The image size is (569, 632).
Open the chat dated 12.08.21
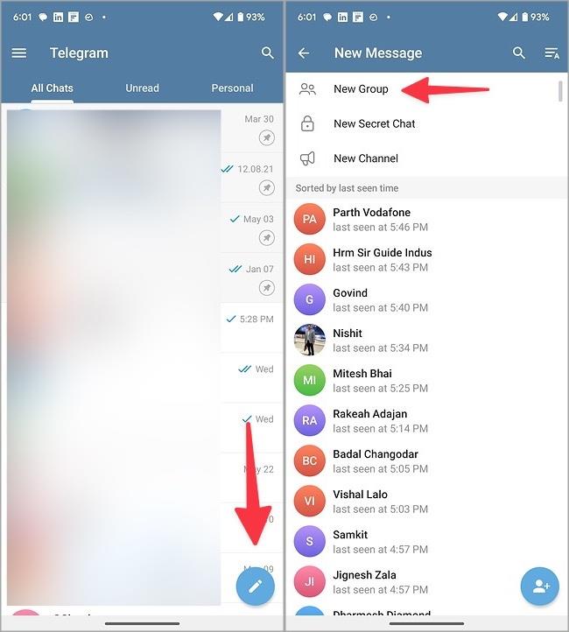(142, 178)
